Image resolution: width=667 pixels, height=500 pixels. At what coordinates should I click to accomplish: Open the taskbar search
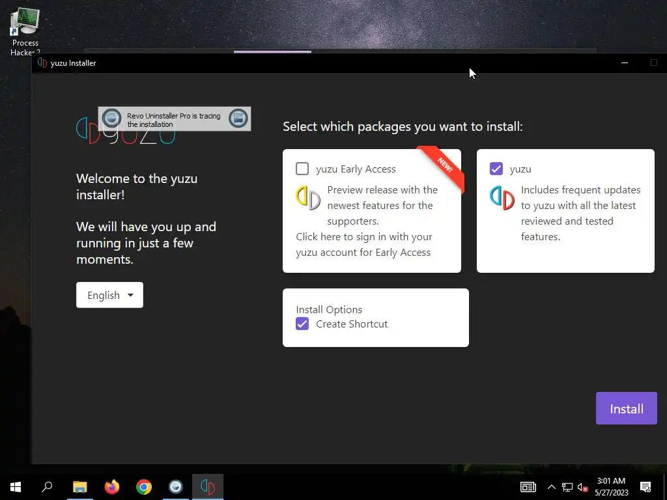(47, 487)
